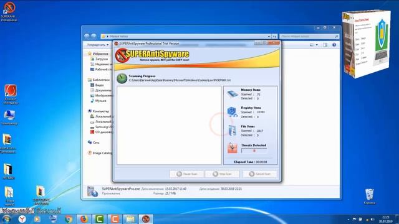The width and height of the screenshot is (399, 224).
Task: Select Компьютер in Explorer sidebar
Action: 99,111
